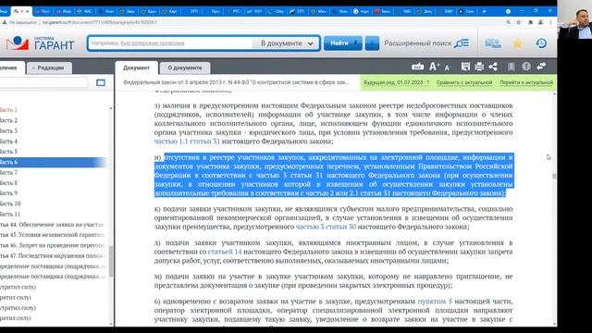Print the document with printer icon
592x333 pixels.
[x=479, y=67]
